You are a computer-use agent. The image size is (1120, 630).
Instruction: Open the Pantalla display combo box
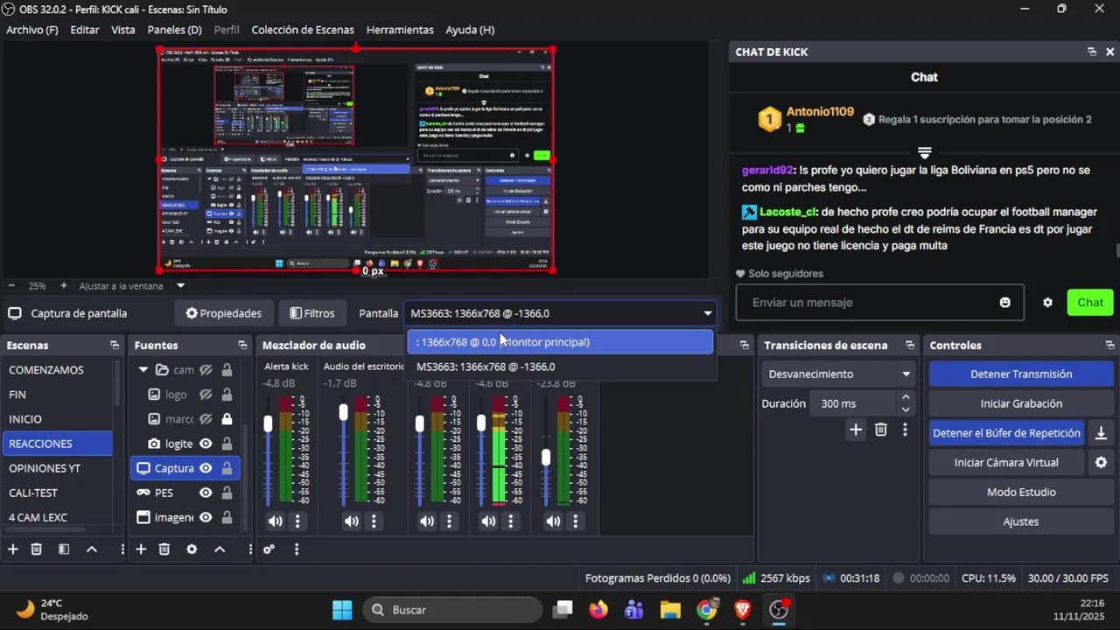(560, 313)
